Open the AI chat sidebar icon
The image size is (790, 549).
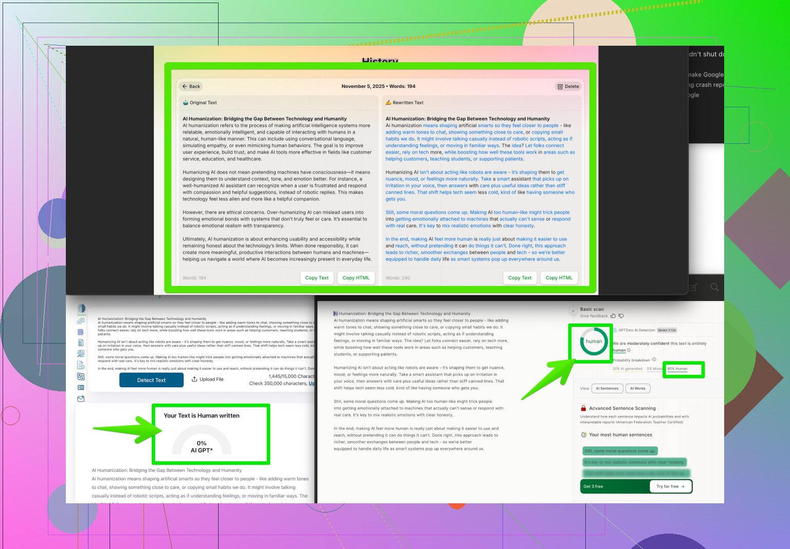point(81,321)
